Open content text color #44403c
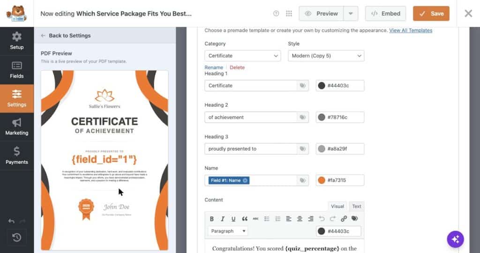 [321, 231]
